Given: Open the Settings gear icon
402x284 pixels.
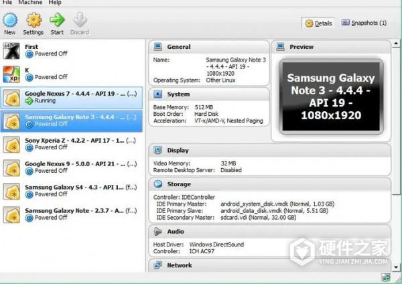Looking at the screenshot, I should click(33, 19).
